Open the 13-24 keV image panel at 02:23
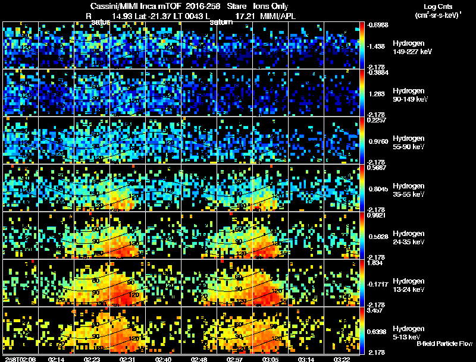The image size is (476, 362). [x=92, y=283]
